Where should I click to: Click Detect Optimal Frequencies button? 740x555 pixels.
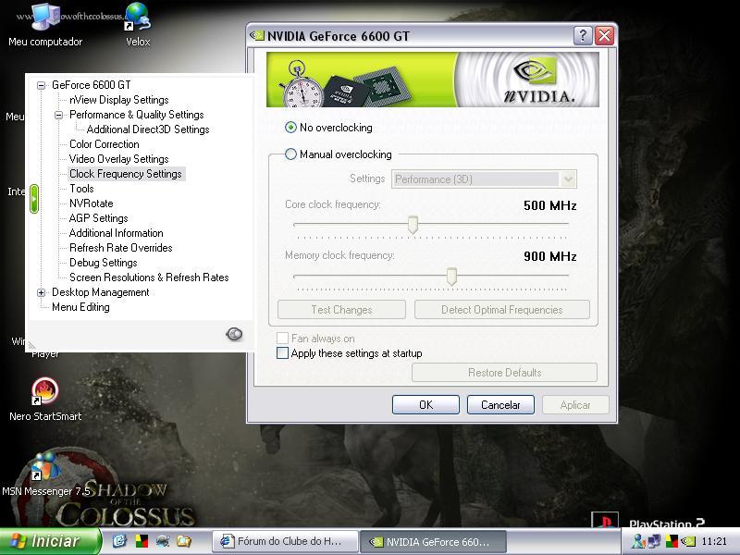click(501, 310)
